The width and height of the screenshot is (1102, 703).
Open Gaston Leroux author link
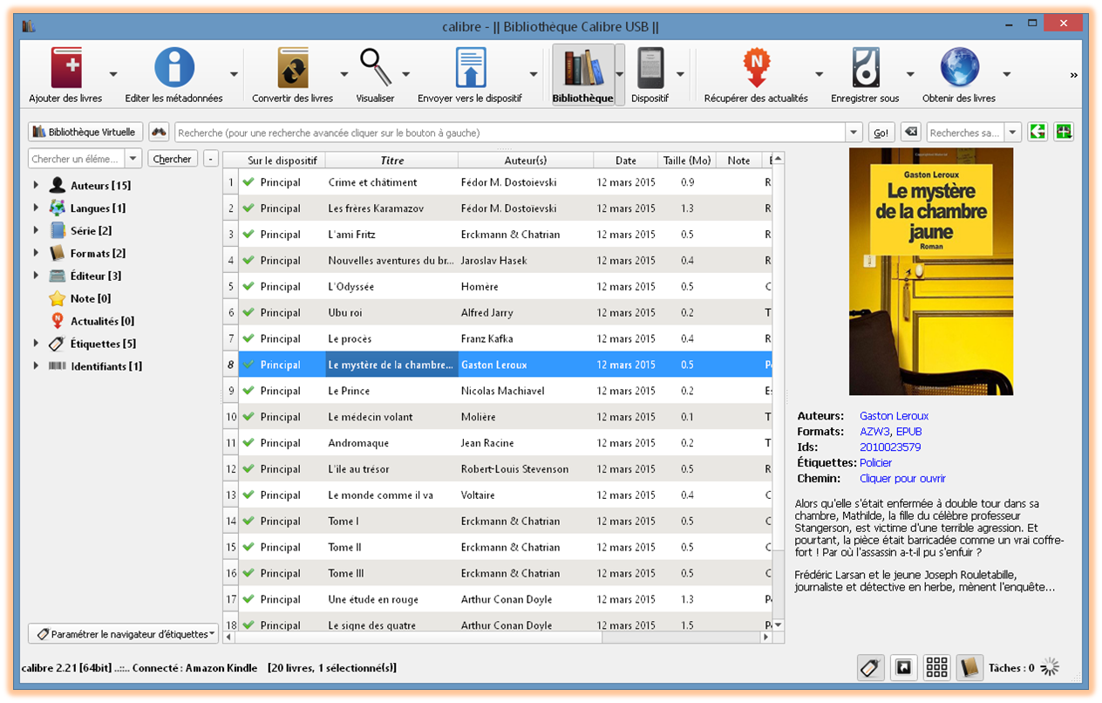[x=894, y=416]
